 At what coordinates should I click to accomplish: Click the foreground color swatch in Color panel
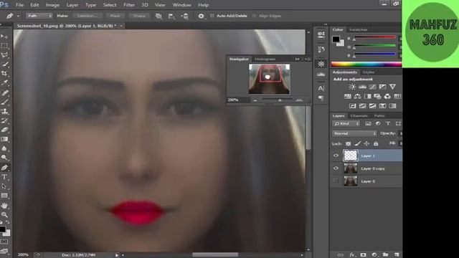(x=336, y=39)
